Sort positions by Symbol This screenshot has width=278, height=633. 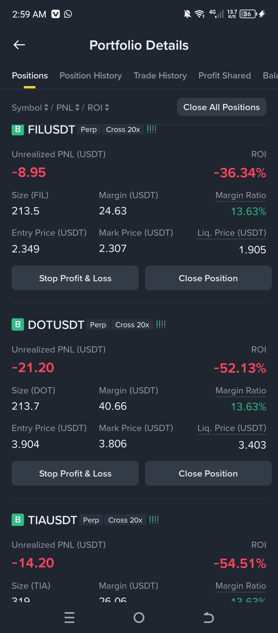(30, 108)
